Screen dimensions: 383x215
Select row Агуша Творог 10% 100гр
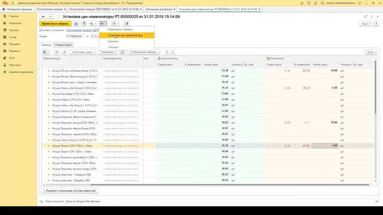click(72, 152)
